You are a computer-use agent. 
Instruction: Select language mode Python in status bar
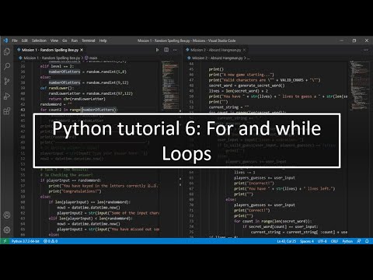click(347, 241)
